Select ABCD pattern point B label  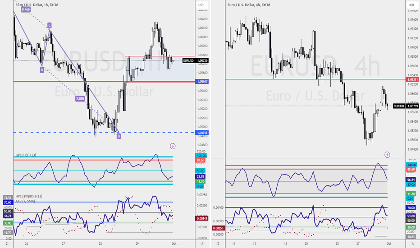[42, 70]
